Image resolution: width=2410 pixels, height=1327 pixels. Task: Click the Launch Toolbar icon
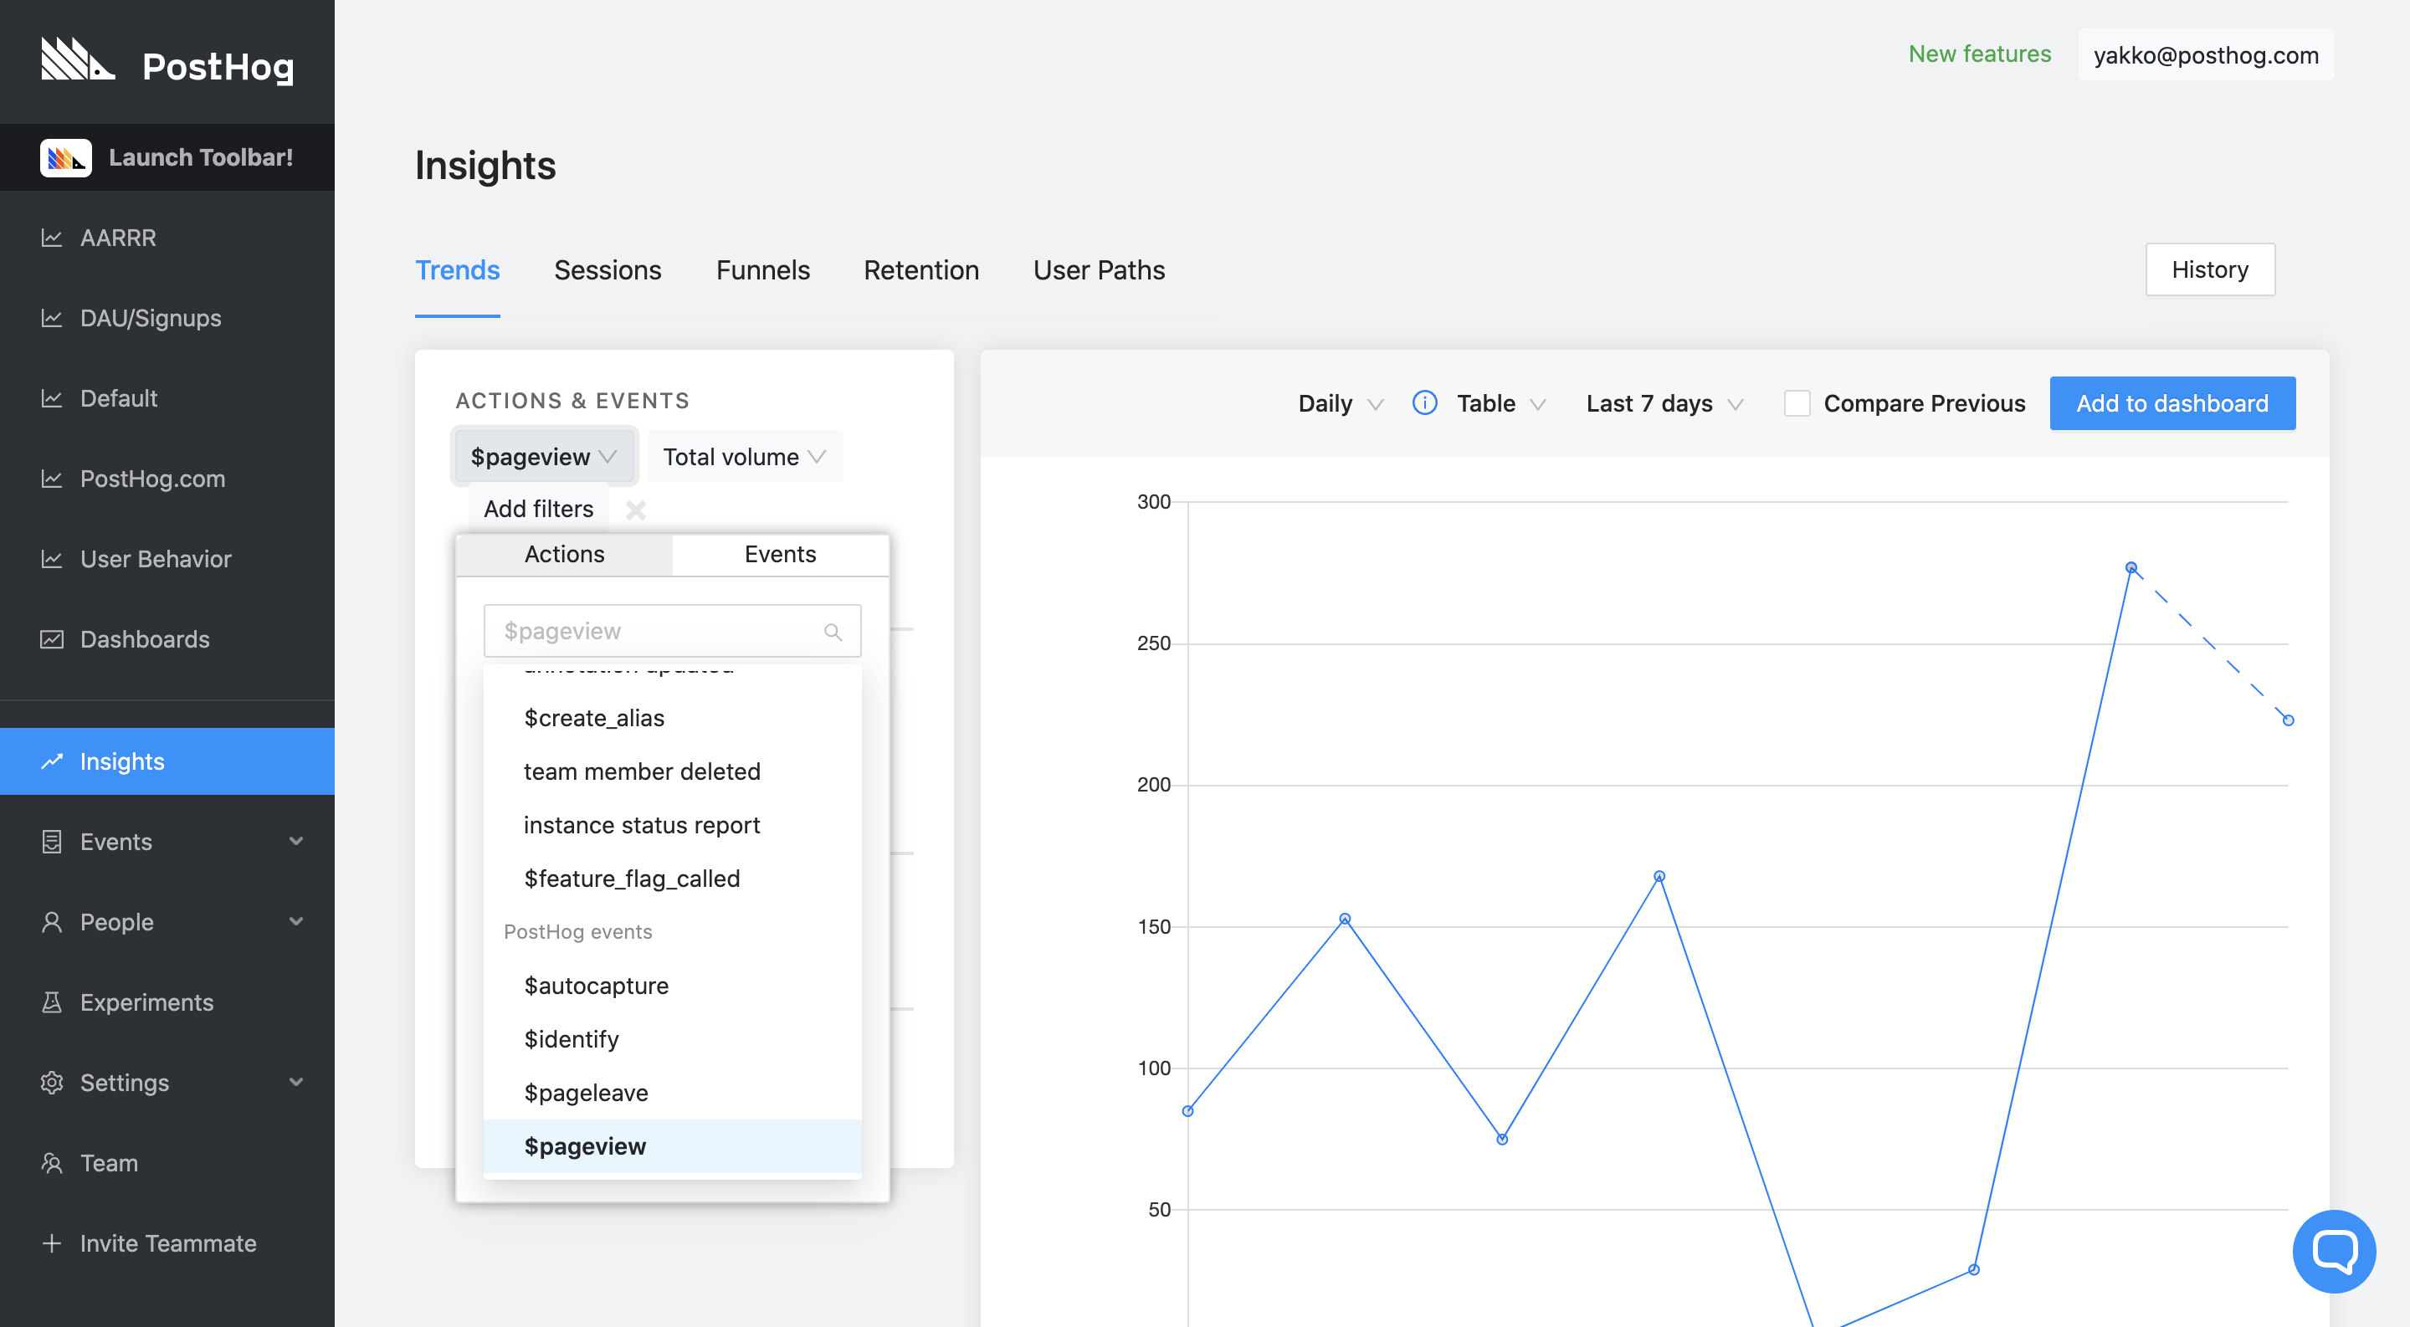(65, 157)
